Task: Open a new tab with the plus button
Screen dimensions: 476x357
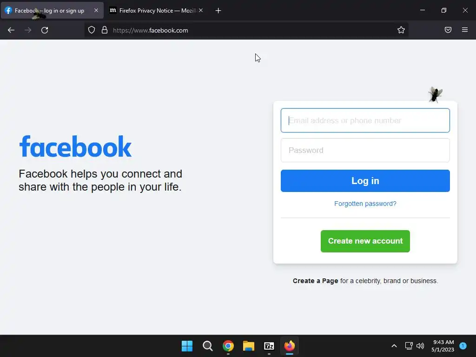Action: (218, 11)
